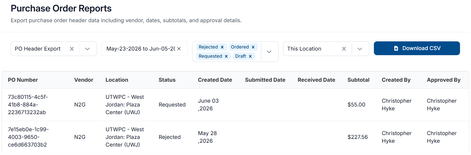Select PO number 73c80115-4c5f-41b8-884a-2236713232ab

pyautogui.click(x=28, y=105)
